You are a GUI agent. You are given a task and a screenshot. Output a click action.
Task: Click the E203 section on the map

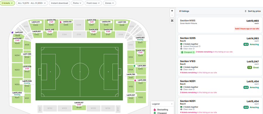[x=36, y=25]
